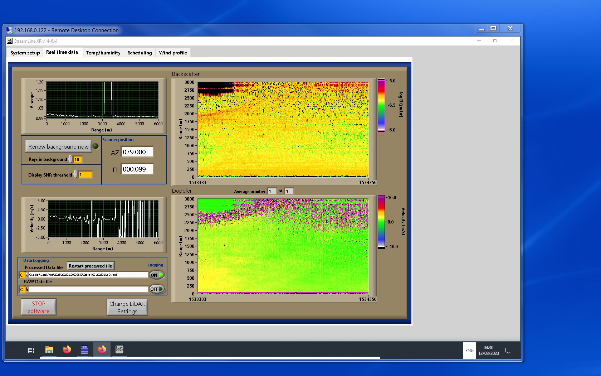Toggle Processed Data file logging ON switch
This screenshot has height=376, width=601.
[157, 275]
